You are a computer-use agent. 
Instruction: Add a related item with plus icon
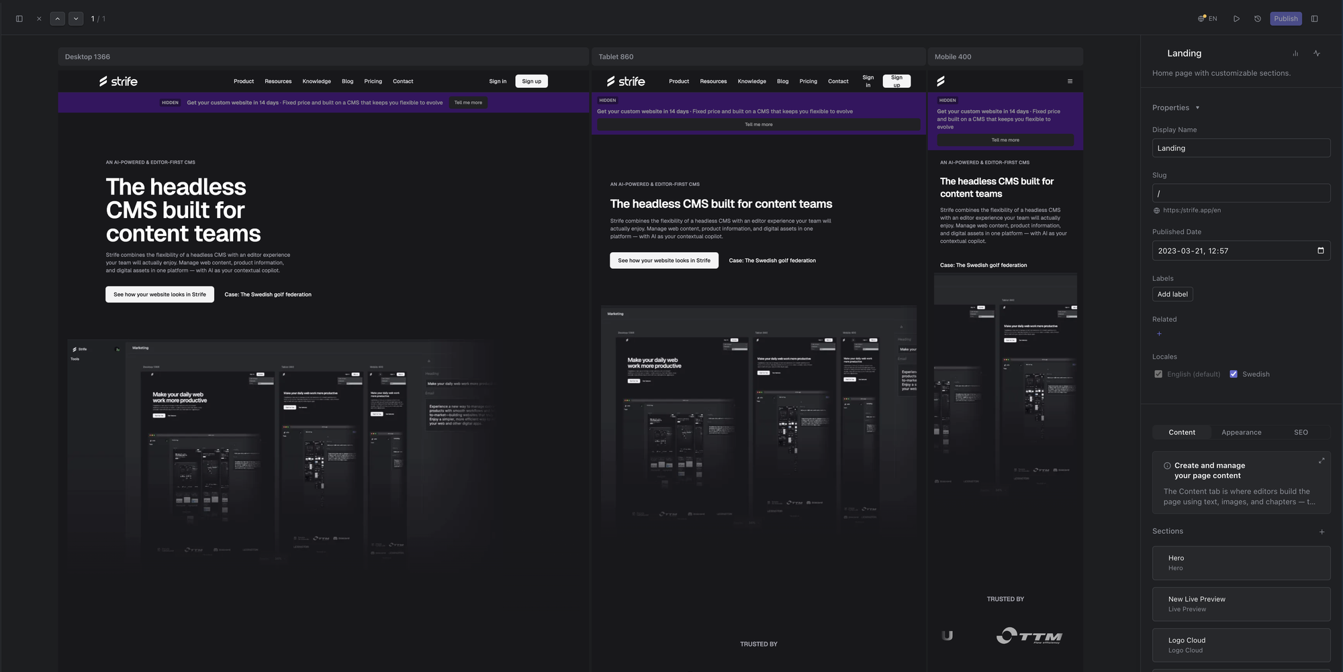click(1159, 334)
